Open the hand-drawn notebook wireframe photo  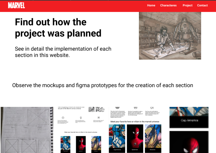[27, 130]
